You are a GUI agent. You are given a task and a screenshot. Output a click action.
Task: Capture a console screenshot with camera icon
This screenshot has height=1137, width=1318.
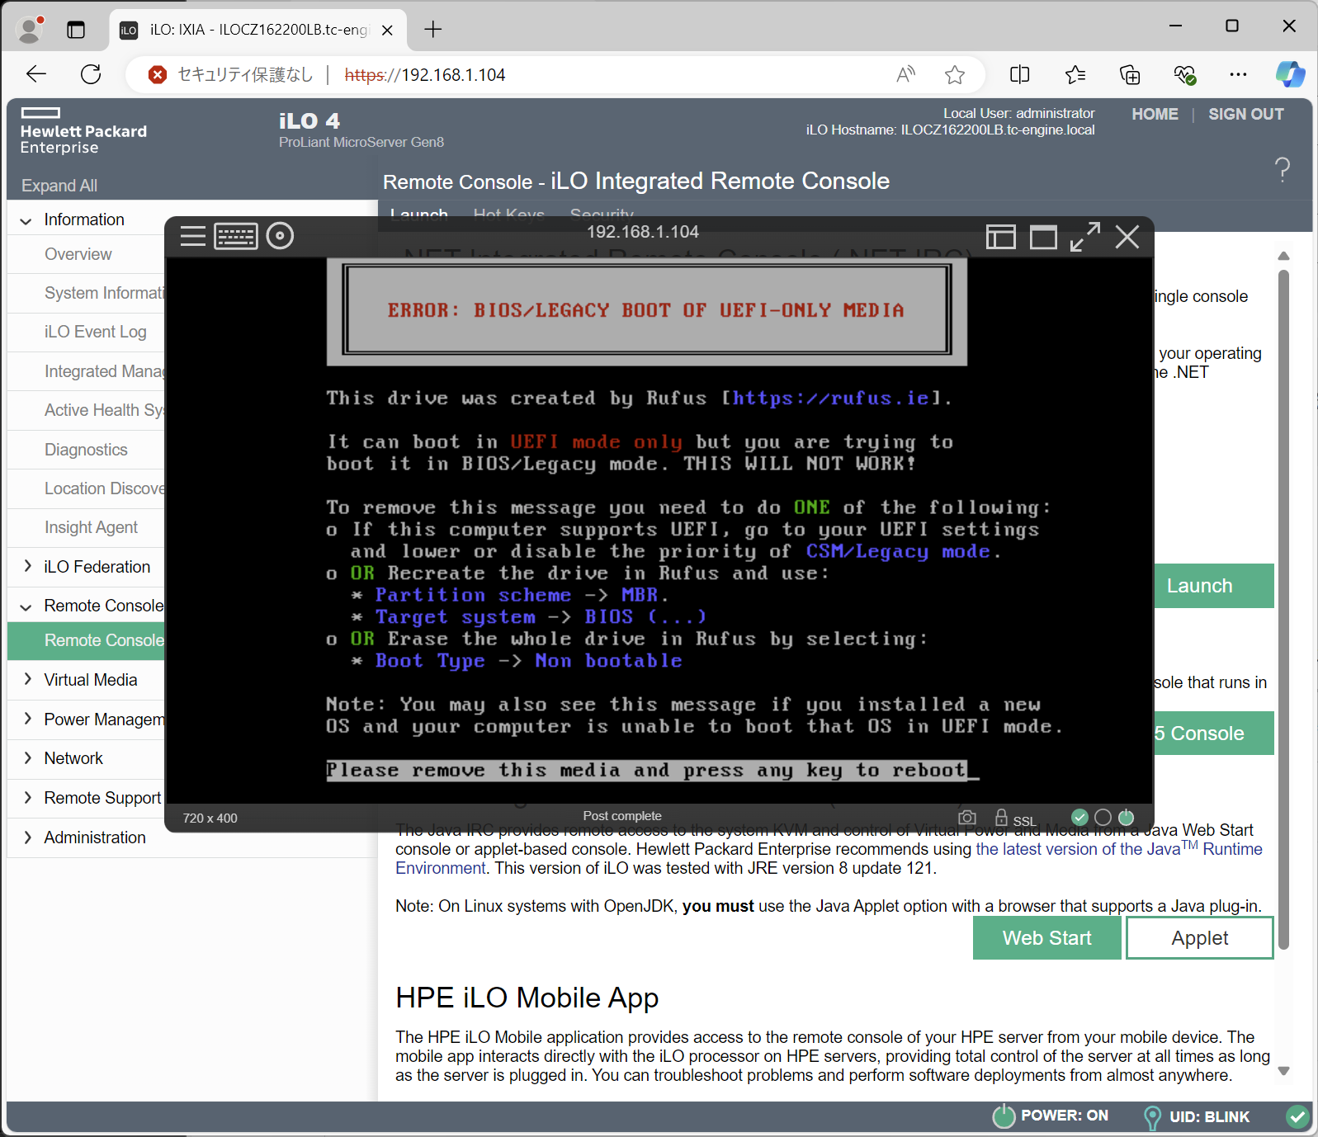pos(967,817)
